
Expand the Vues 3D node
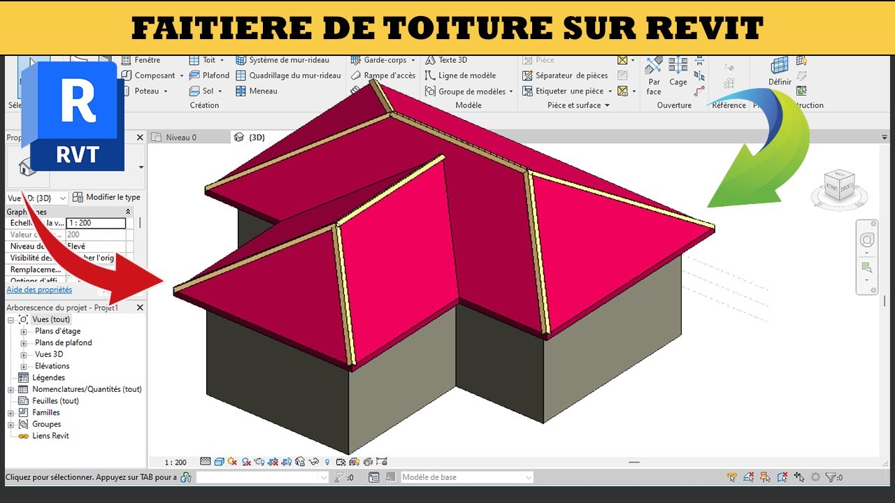(x=24, y=355)
